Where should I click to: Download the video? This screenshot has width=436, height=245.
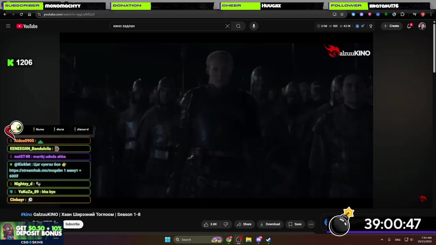coord(270,224)
